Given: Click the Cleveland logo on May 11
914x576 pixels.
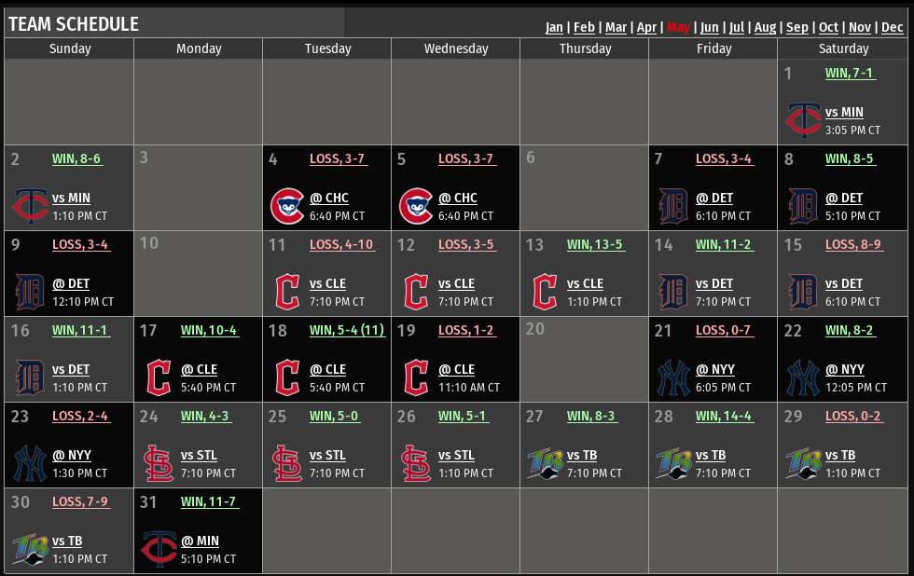Looking at the screenshot, I should coord(286,292).
